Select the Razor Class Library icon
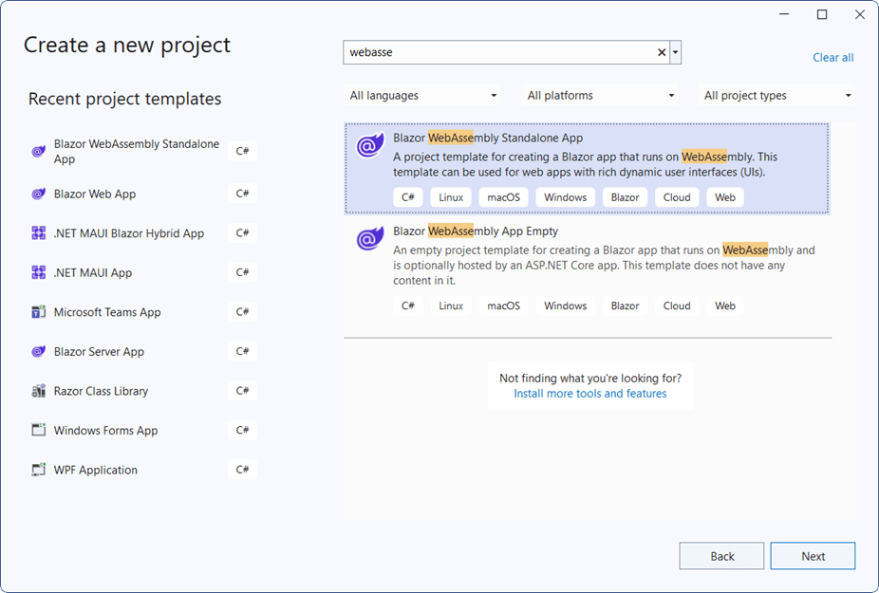 (x=38, y=390)
